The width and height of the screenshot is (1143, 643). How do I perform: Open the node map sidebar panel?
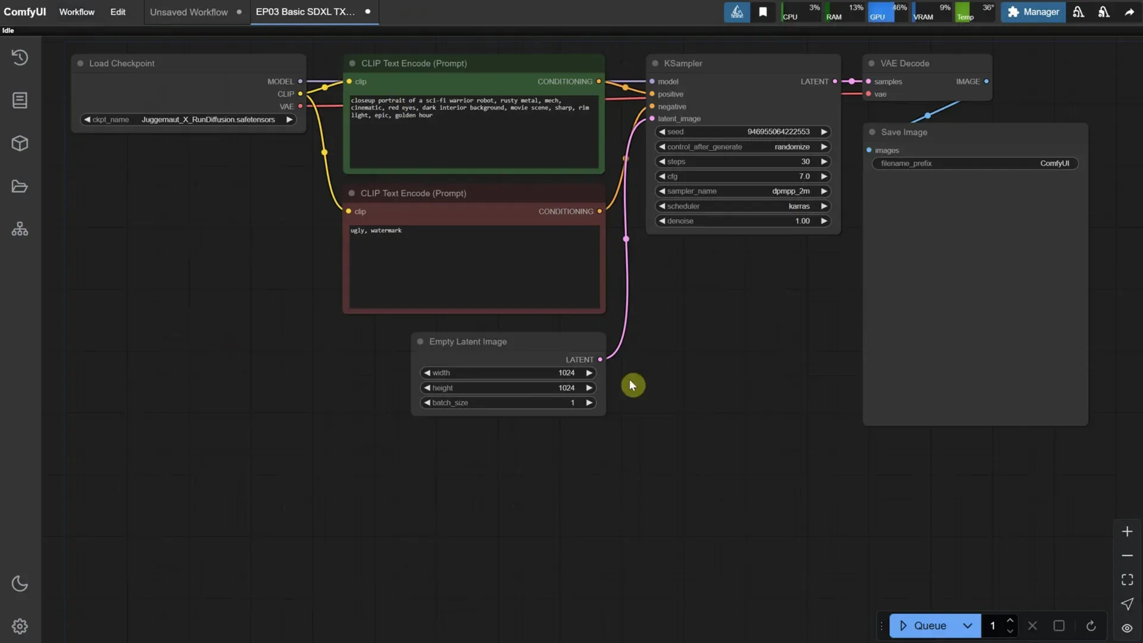click(20, 228)
